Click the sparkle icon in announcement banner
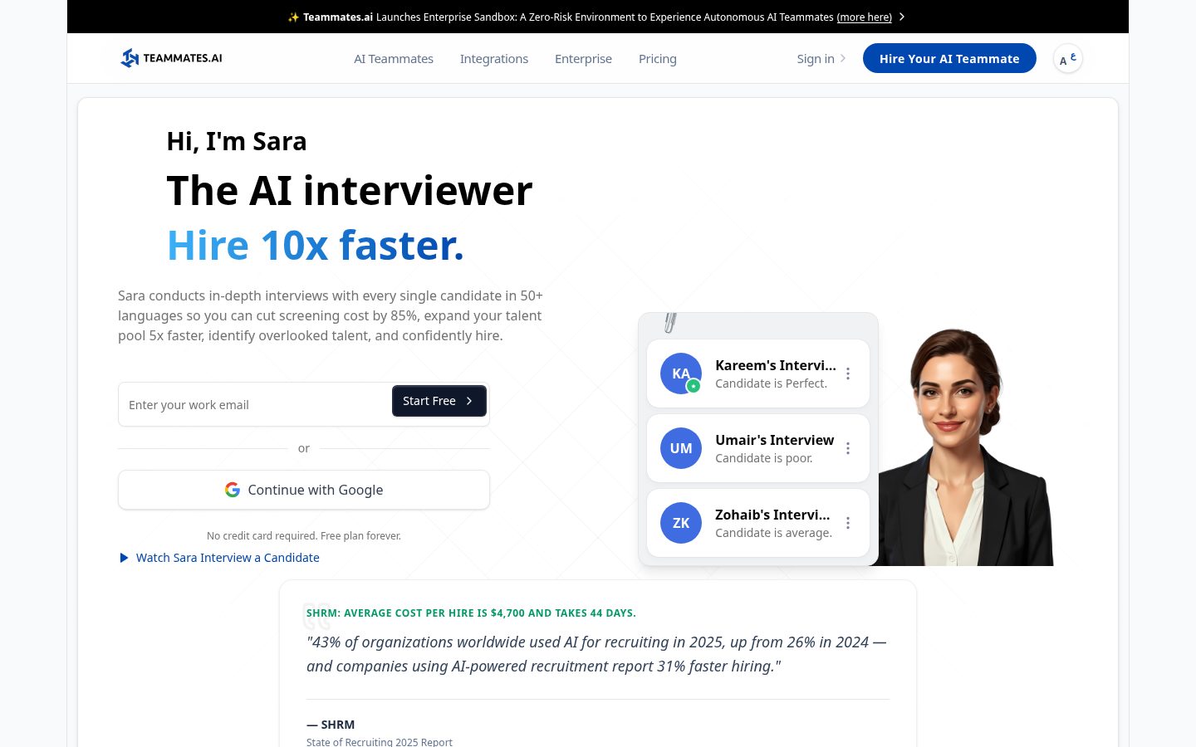Image resolution: width=1196 pixels, height=747 pixels. tap(293, 17)
